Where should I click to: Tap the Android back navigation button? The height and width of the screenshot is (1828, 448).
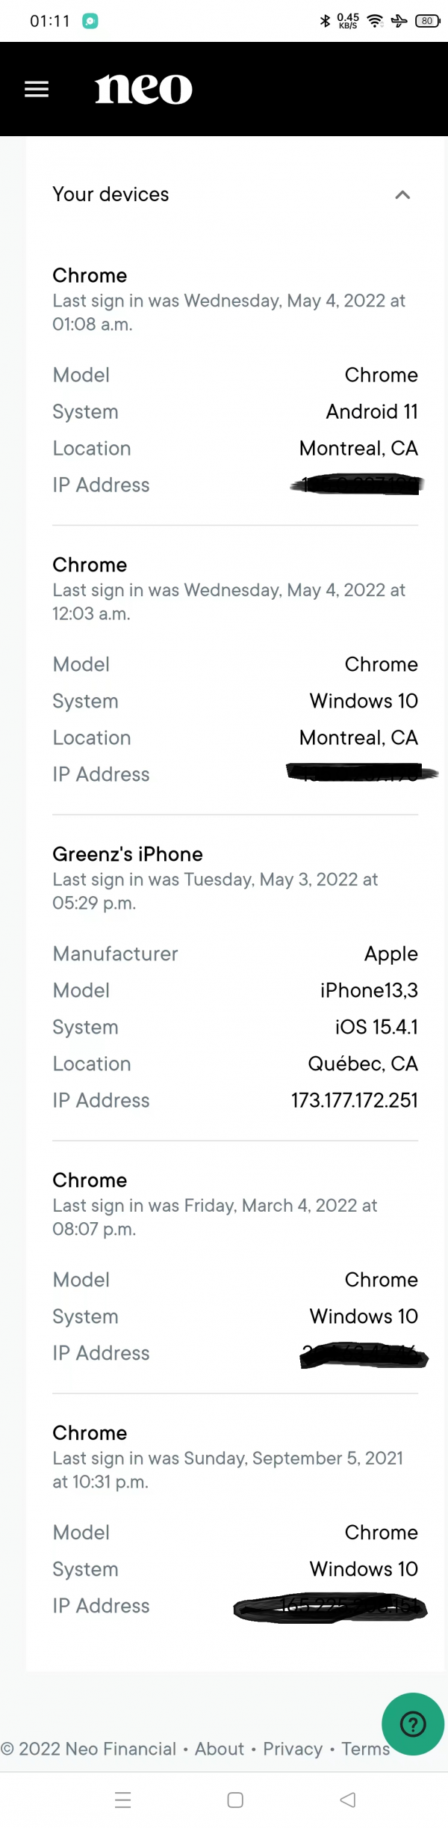(347, 1800)
